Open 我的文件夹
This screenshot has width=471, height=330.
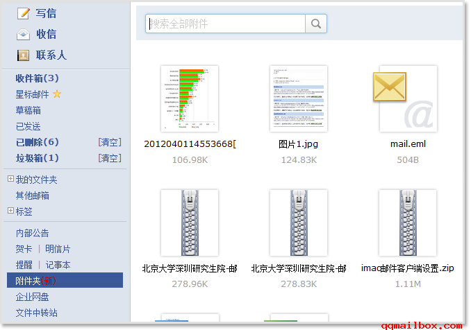pos(36,180)
